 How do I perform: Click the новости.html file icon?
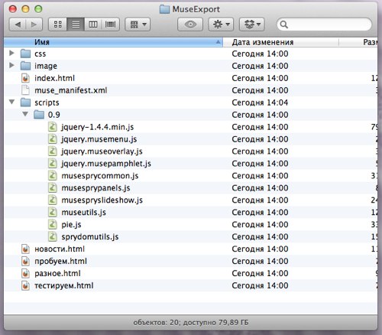25,249
